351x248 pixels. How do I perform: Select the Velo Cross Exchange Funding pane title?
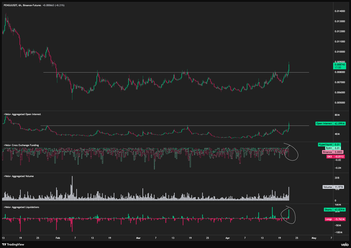pos(22,145)
